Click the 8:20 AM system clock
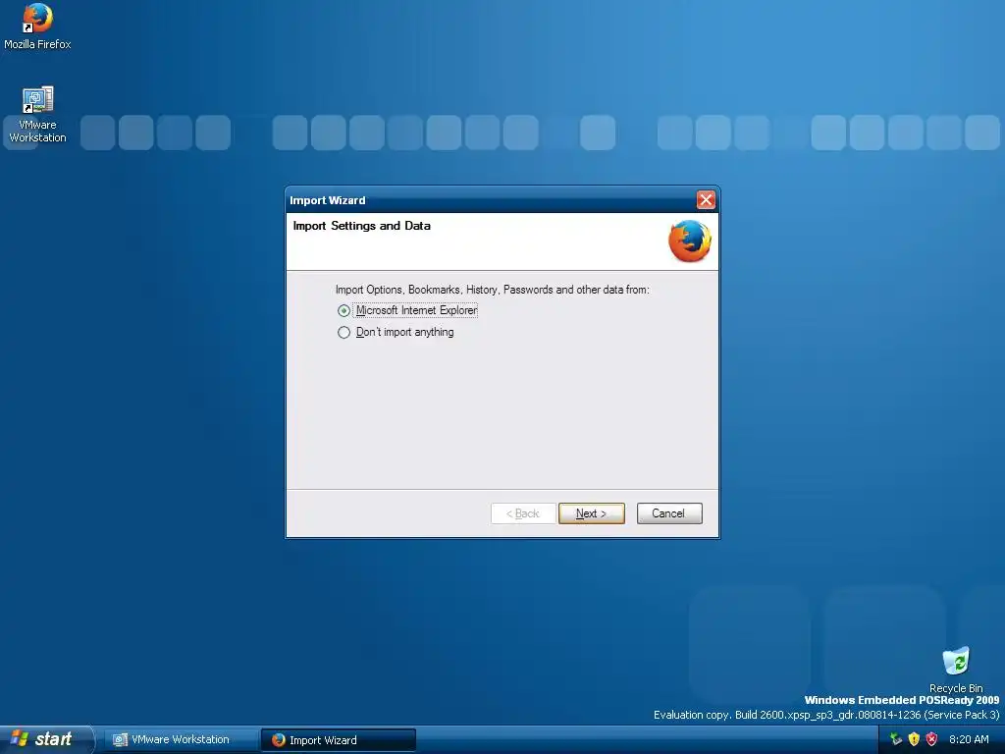 (x=969, y=739)
